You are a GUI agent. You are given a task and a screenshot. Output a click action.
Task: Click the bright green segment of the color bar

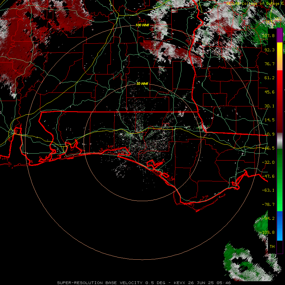point(280,180)
